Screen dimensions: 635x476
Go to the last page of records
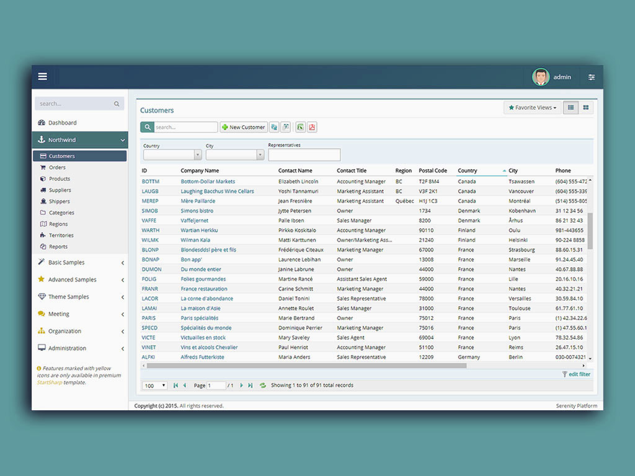(251, 386)
